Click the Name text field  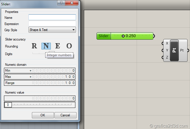[x=52, y=17]
